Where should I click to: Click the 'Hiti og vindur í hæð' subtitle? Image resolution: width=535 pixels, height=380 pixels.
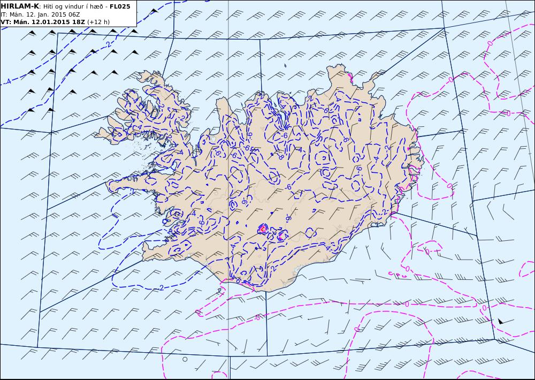pyautogui.click(x=73, y=6)
